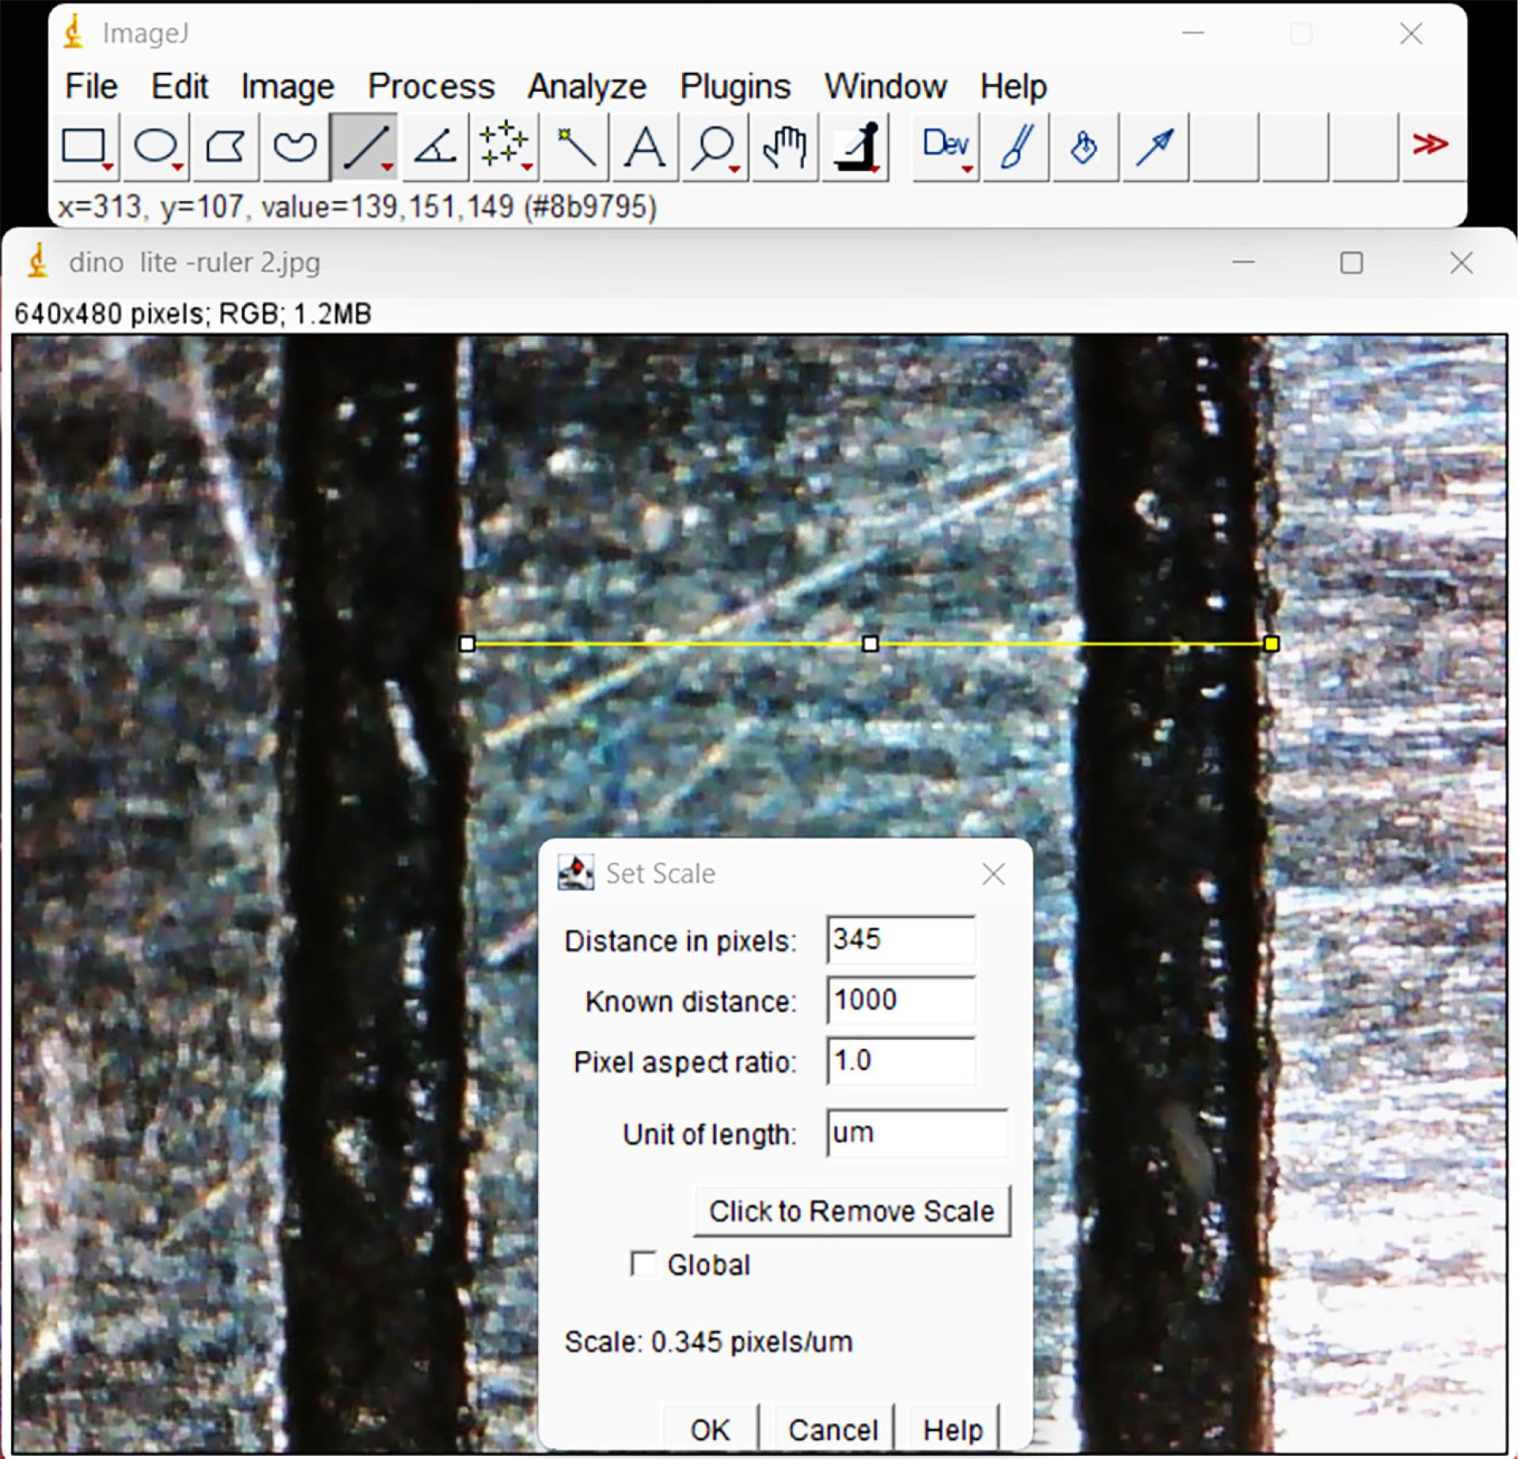Select the Oval selection tool
1518x1459 pixels.
(x=154, y=147)
